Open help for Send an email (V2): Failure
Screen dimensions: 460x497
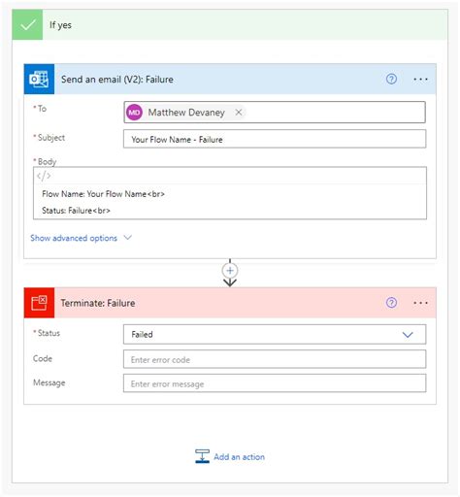tap(391, 80)
